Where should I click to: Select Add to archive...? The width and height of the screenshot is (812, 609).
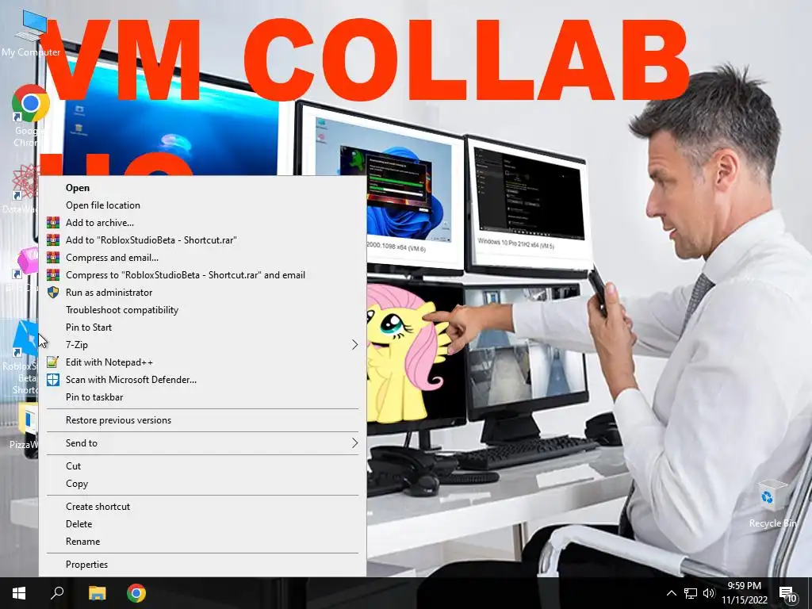(x=202, y=223)
